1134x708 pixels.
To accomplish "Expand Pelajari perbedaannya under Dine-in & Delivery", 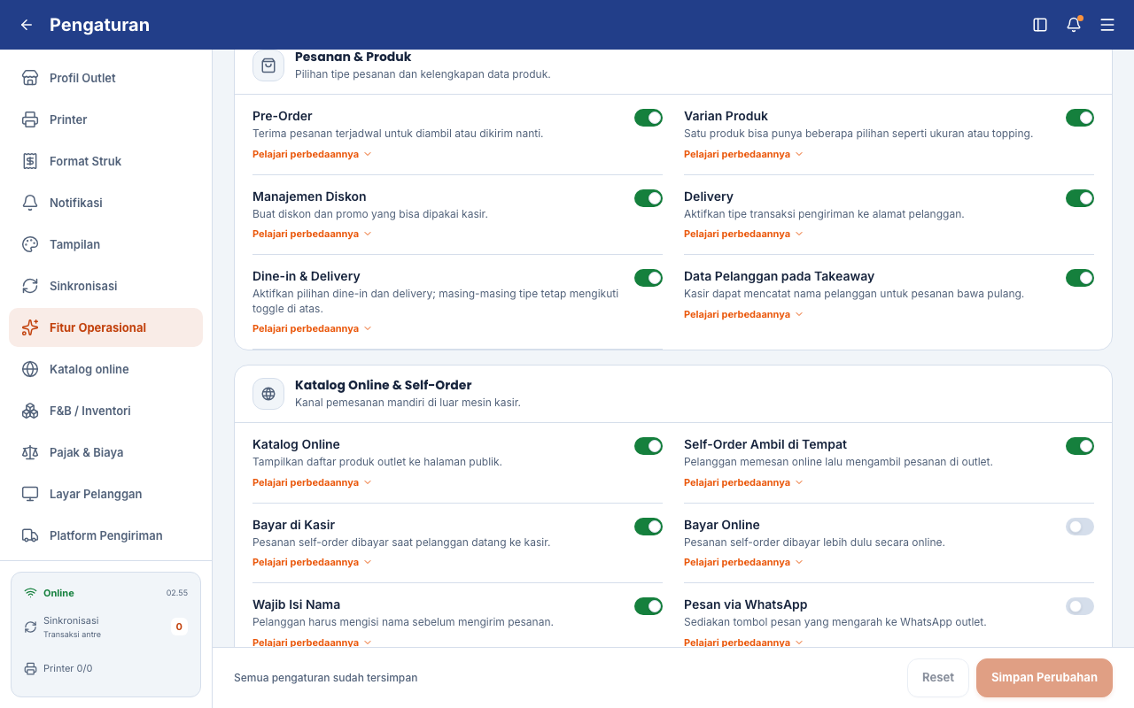I will (312, 328).
